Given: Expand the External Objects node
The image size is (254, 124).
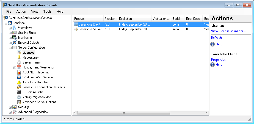Looking at the screenshot, I should pos(10,43).
